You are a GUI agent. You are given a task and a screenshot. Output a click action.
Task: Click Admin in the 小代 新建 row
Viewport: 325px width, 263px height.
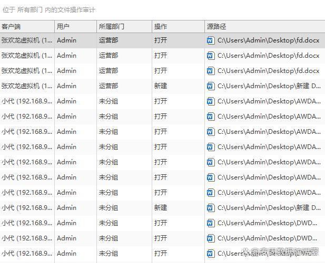[66, 208]
